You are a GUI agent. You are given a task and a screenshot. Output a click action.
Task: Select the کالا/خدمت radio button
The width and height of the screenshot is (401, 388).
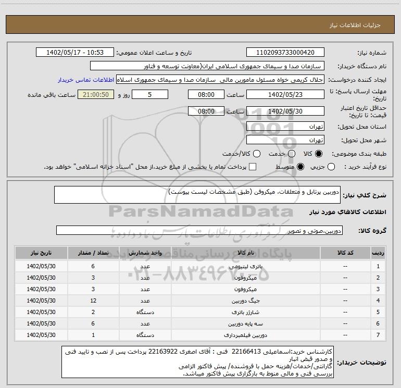pyautogui.click(x=257, y=154)
